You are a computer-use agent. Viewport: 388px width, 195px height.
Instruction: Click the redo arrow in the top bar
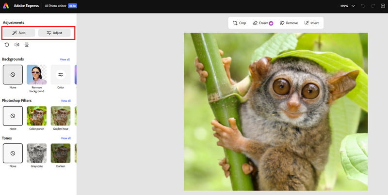tap(373, 6)
